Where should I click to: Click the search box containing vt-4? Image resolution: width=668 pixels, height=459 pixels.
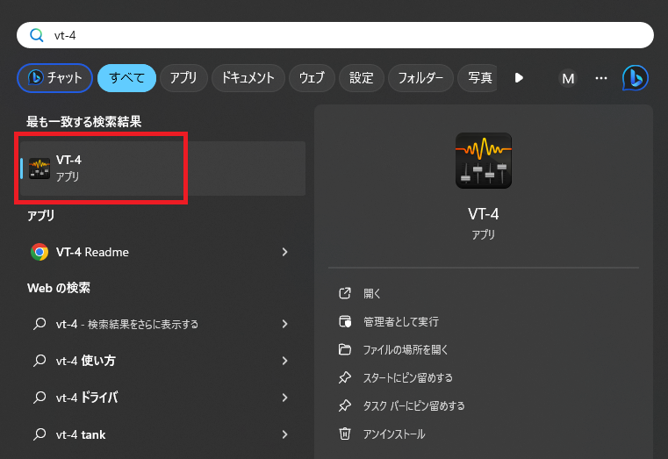[x=334, y=35]
